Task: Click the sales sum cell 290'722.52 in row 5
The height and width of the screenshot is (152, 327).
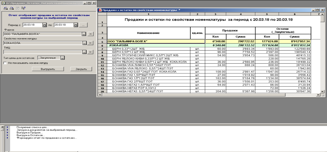Action: point(241,41)
